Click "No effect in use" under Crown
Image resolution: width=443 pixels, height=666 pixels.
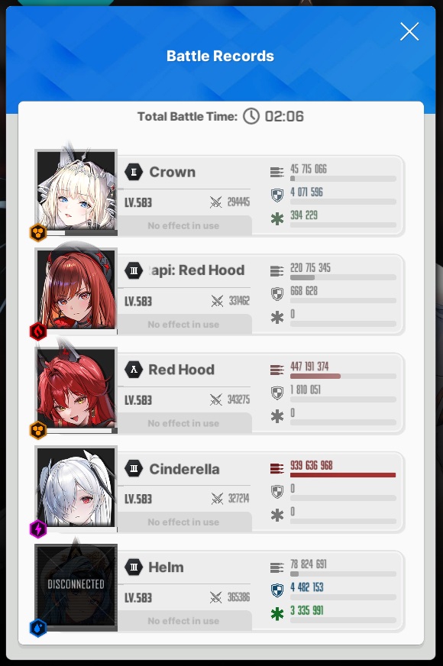pos(183,225)
